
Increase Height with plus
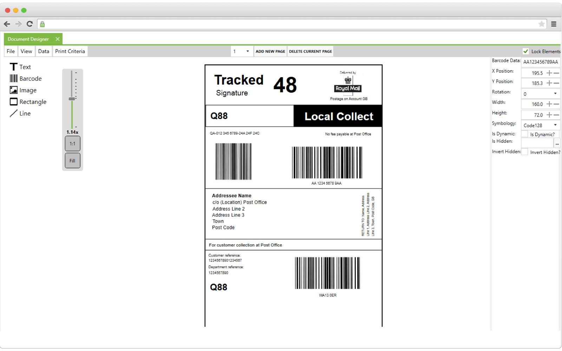pyautogui.click(x=549, y=115)
